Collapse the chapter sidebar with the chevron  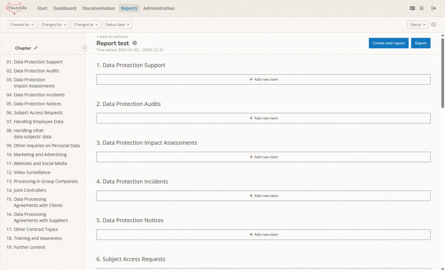85,48
